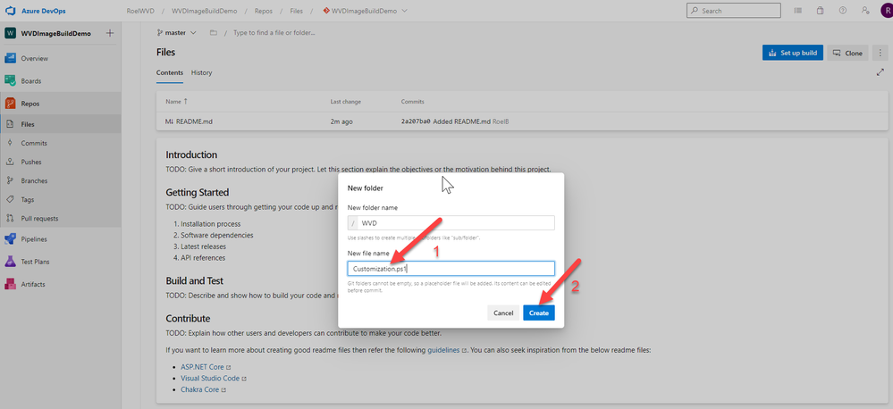
Task: Focus the Search box in header
Action: pos(734,11)
